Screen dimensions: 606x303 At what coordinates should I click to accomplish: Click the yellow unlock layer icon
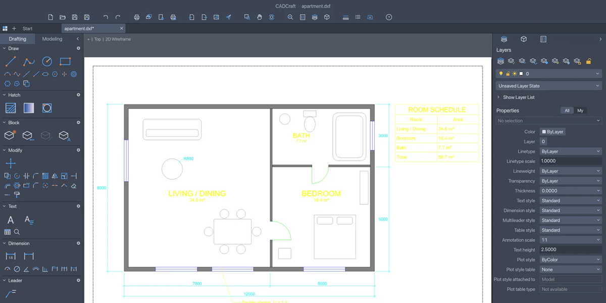point(588,62)
